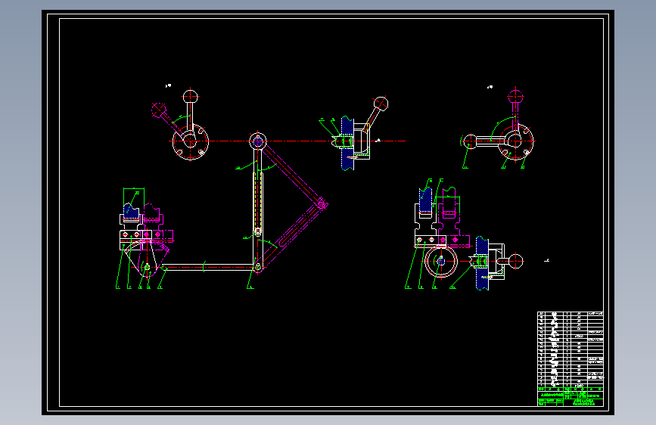This screenshot has height=425, width=656.
Task: Click the ball knob on lower-right assembly handle
Action: [516, 262]
